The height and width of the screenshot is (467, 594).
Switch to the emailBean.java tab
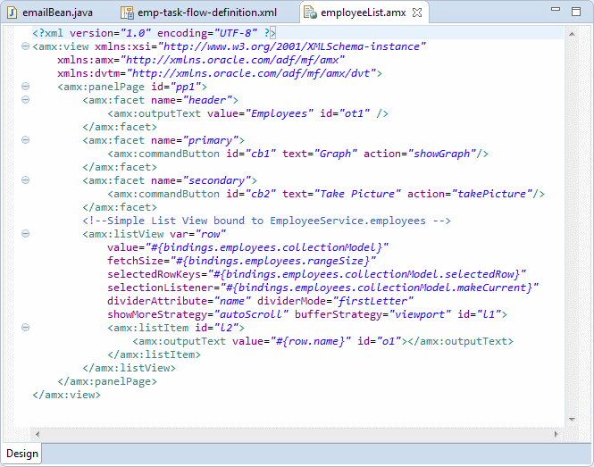point(50,13)
